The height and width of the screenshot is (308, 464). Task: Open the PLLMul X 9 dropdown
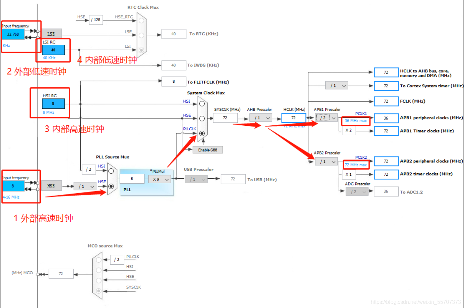tap(160, 179)
